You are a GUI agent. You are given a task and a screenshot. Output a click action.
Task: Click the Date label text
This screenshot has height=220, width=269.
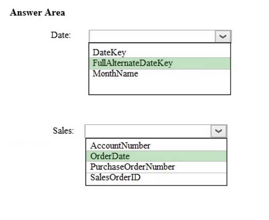(61, 35)
